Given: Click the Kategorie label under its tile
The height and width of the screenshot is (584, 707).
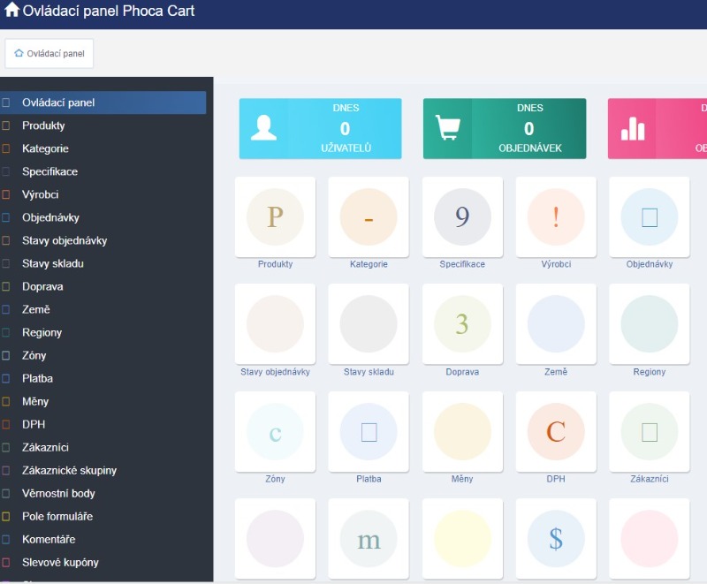Looking at the screenshot, I should click(x=369, y=264).
